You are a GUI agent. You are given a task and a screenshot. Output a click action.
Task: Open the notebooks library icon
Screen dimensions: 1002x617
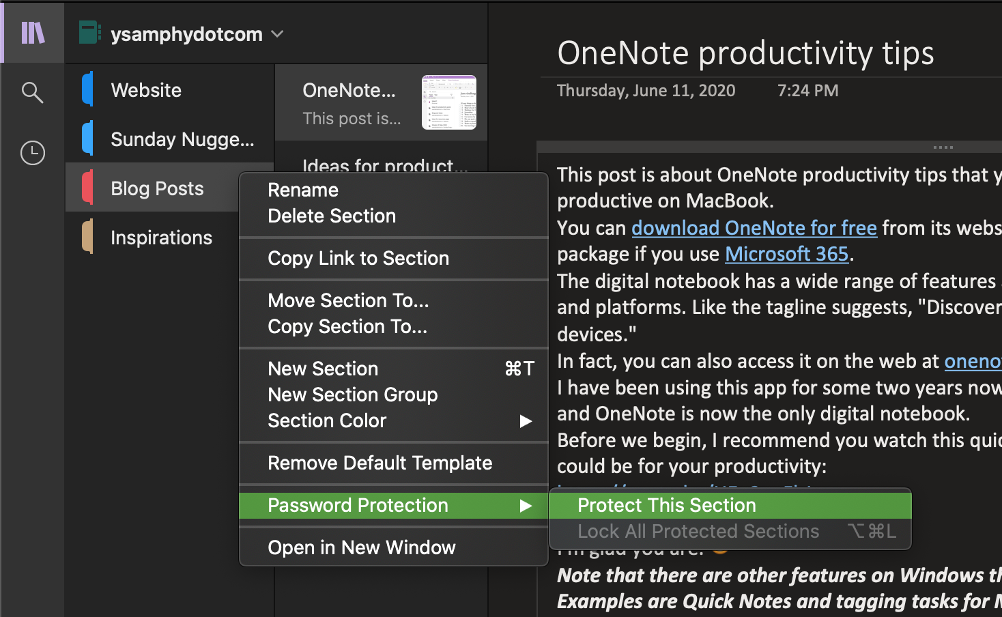tap(33, 32)
